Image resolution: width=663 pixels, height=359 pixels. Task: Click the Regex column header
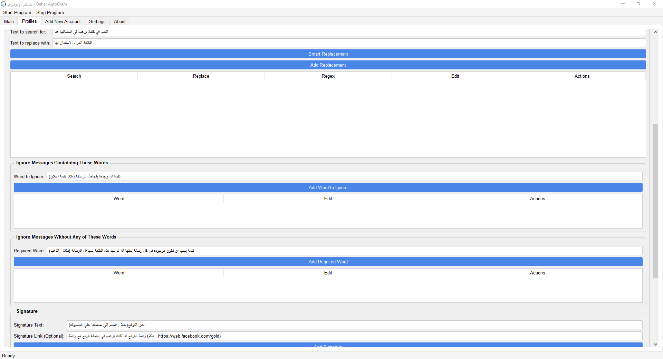pyautogui.click(x=328, y=76)
